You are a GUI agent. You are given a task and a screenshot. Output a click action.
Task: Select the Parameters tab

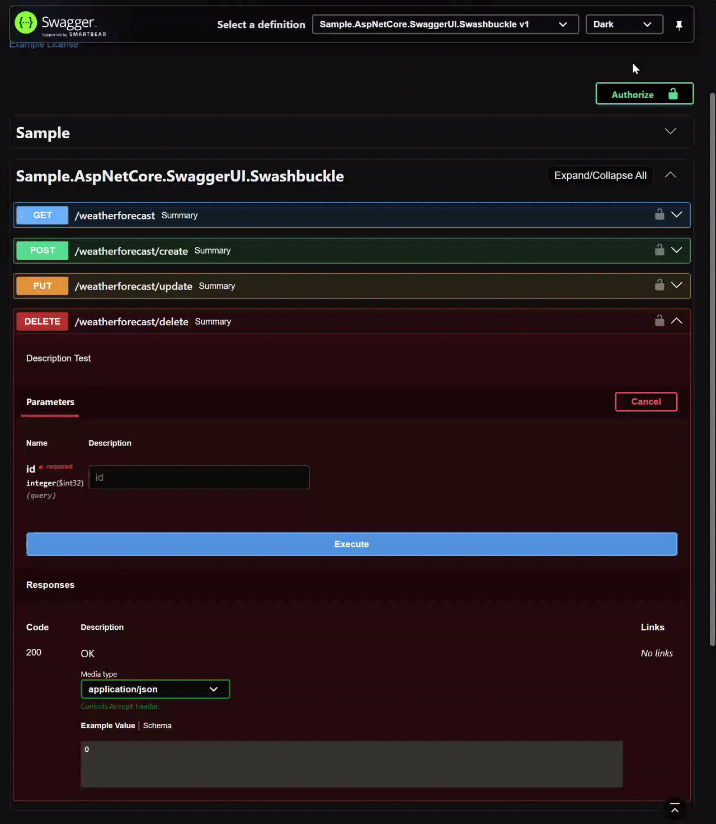[50, 402]
